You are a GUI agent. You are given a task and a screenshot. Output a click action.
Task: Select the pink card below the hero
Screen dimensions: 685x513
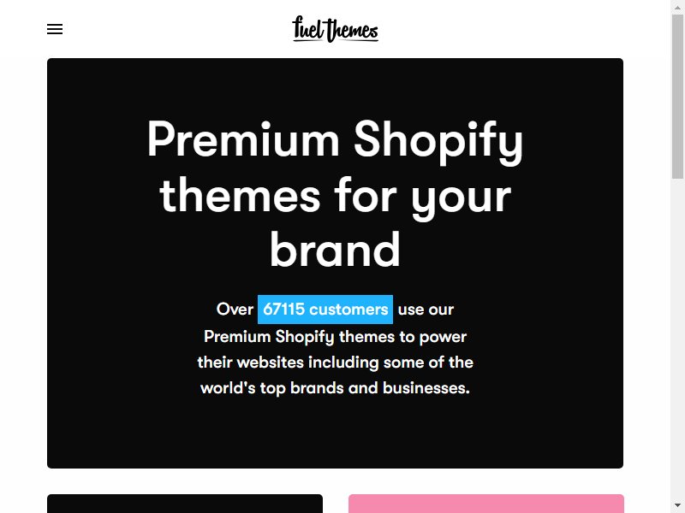(x=486, y=504)
